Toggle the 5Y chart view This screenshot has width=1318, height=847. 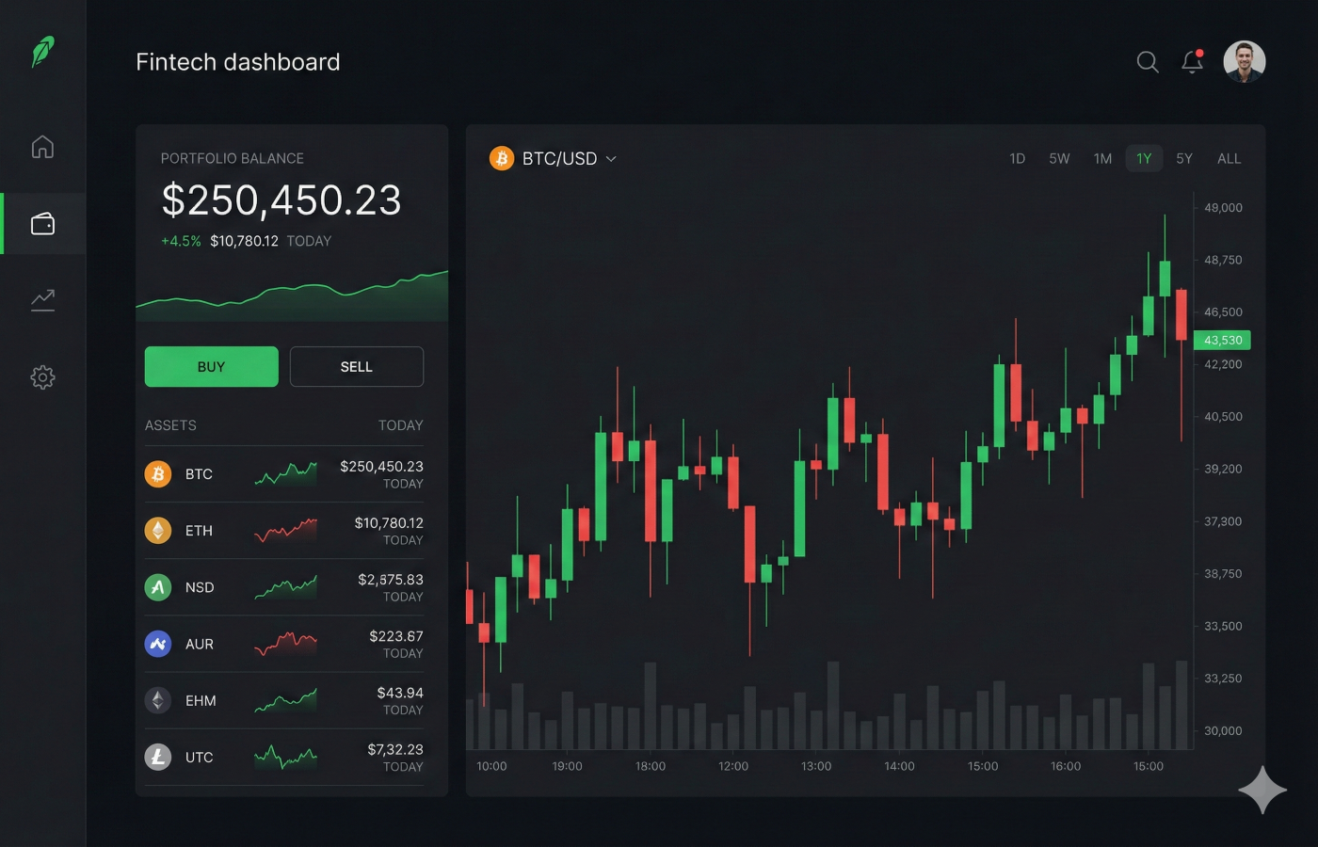[1184, 158]
